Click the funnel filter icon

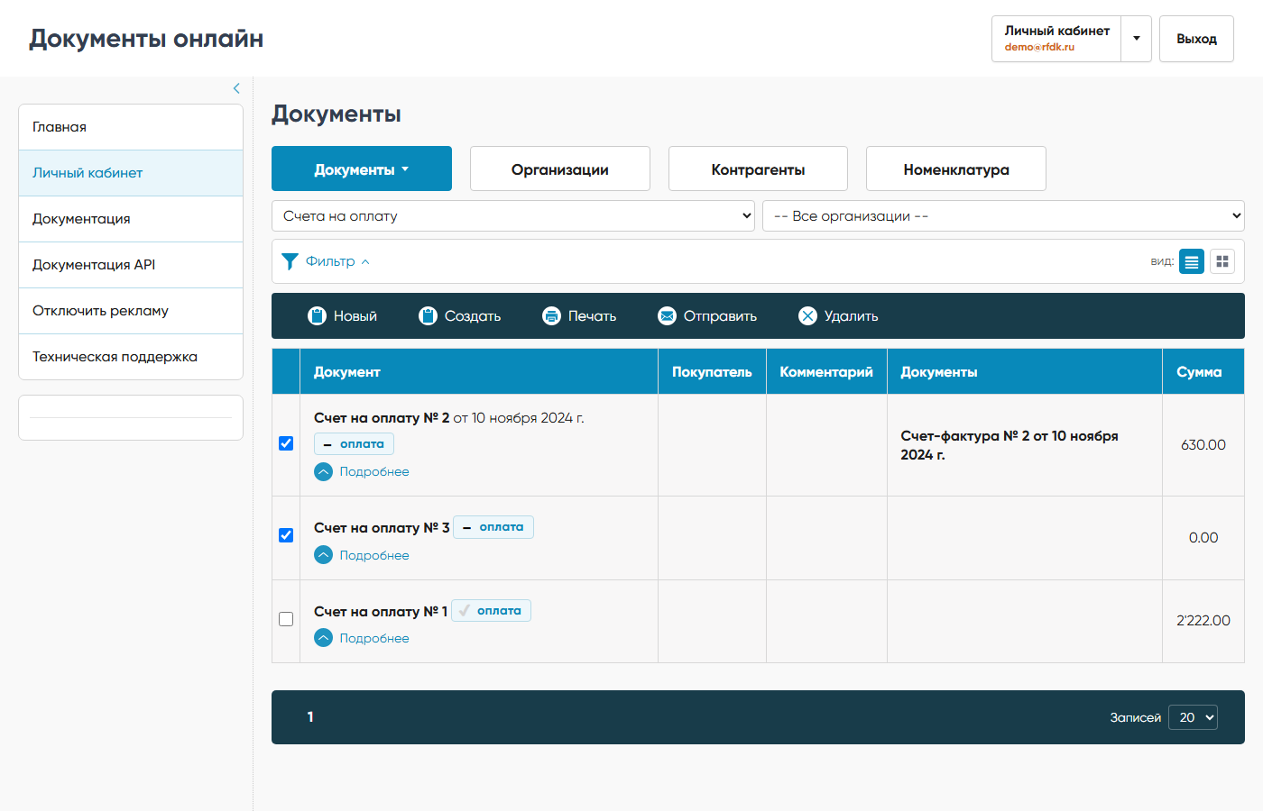(290, 261)
